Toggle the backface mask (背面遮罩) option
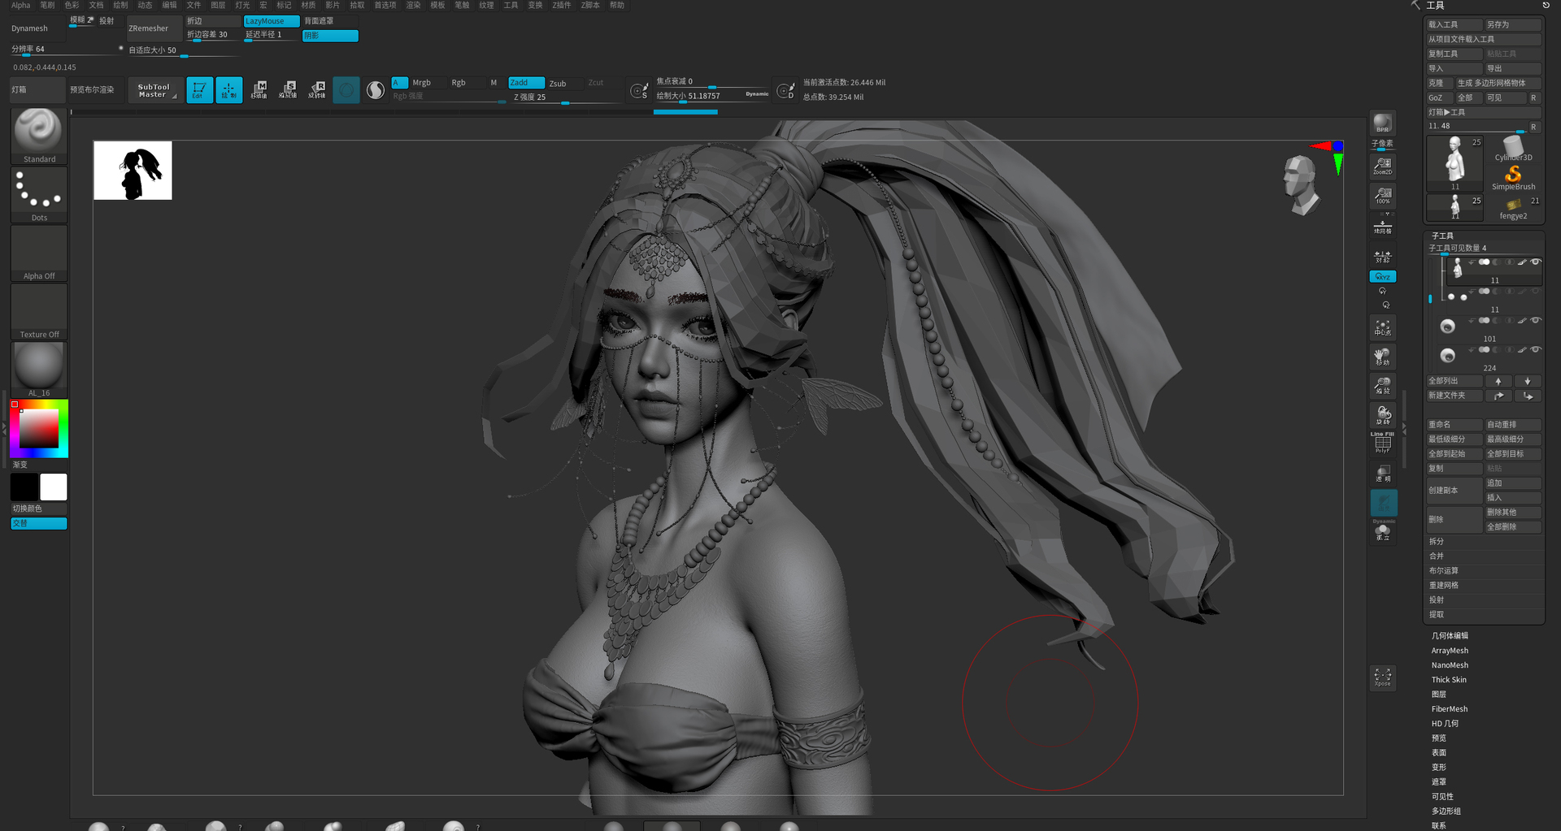The height and width of the screenshot is (831, 1561). (x=330, y=21)
